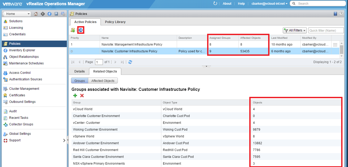Select the Groups toggle button

click(80, 81)
